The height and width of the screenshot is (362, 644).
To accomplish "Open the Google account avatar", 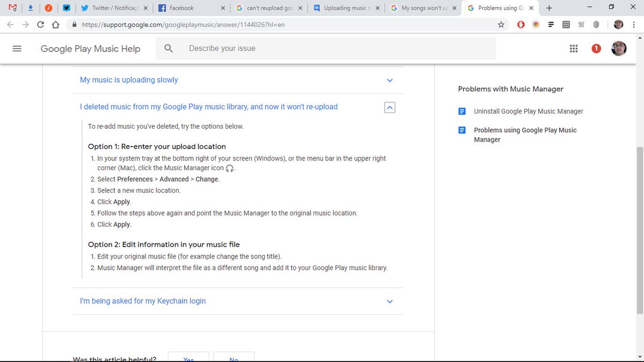I will click(619, 49).
